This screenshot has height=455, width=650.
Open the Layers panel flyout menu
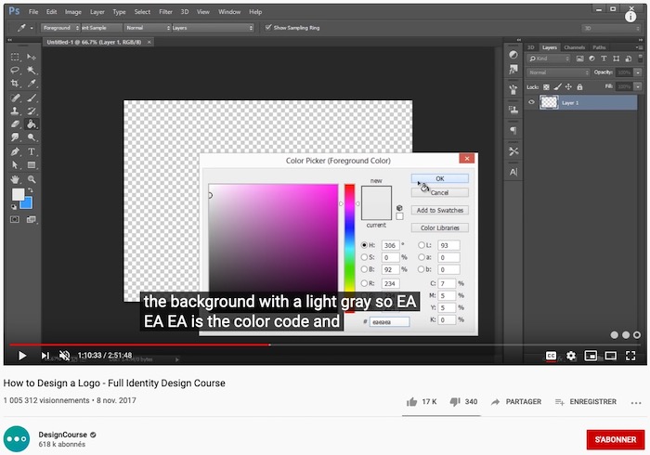pos(639,47)
